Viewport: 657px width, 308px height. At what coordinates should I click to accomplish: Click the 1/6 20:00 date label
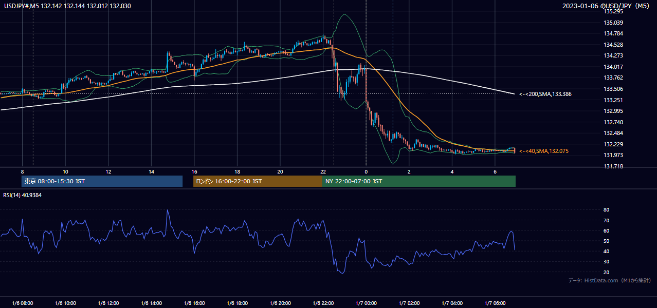pos(280,303)
